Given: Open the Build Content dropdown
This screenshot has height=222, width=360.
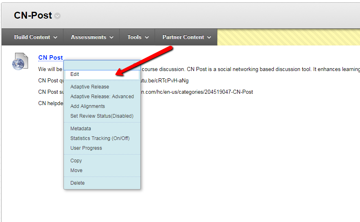Looking at the screenshot, I should [x=35, y=37].
